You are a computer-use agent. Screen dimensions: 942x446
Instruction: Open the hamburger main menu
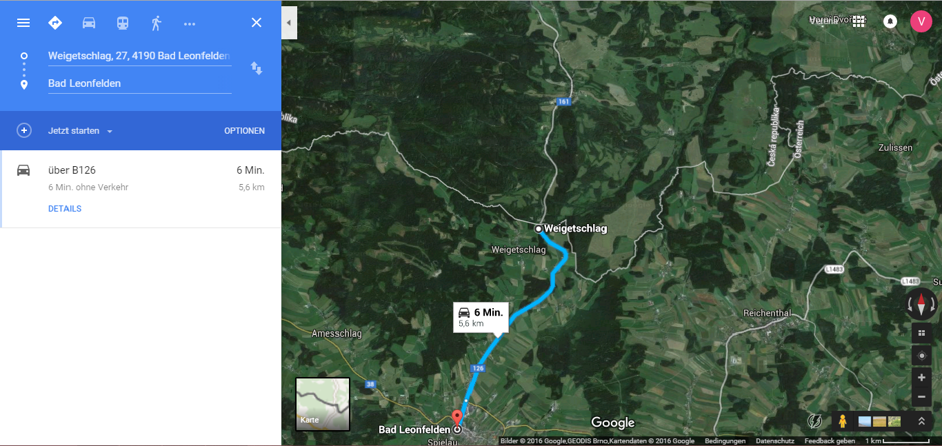point(23,23)
